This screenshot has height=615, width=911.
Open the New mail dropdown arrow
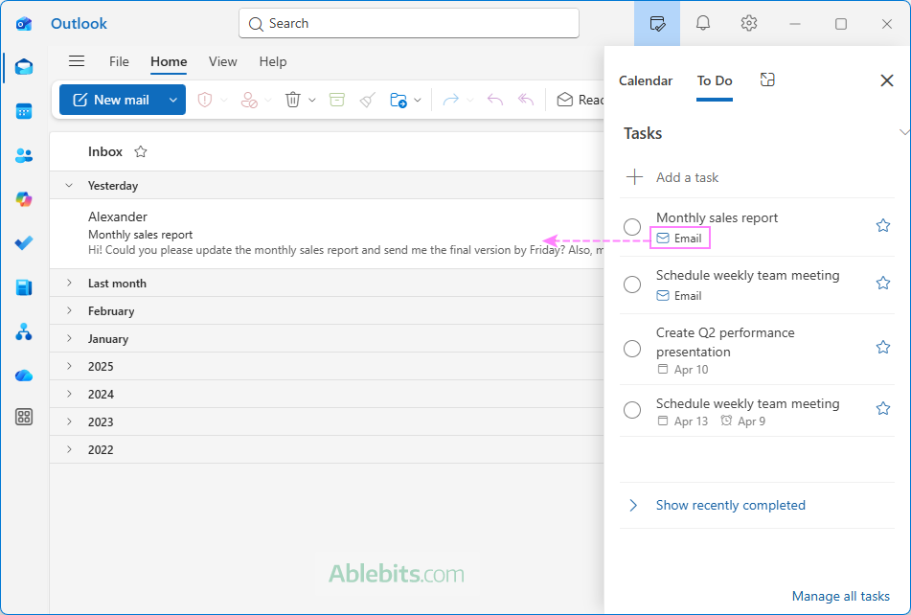point(172,100)
